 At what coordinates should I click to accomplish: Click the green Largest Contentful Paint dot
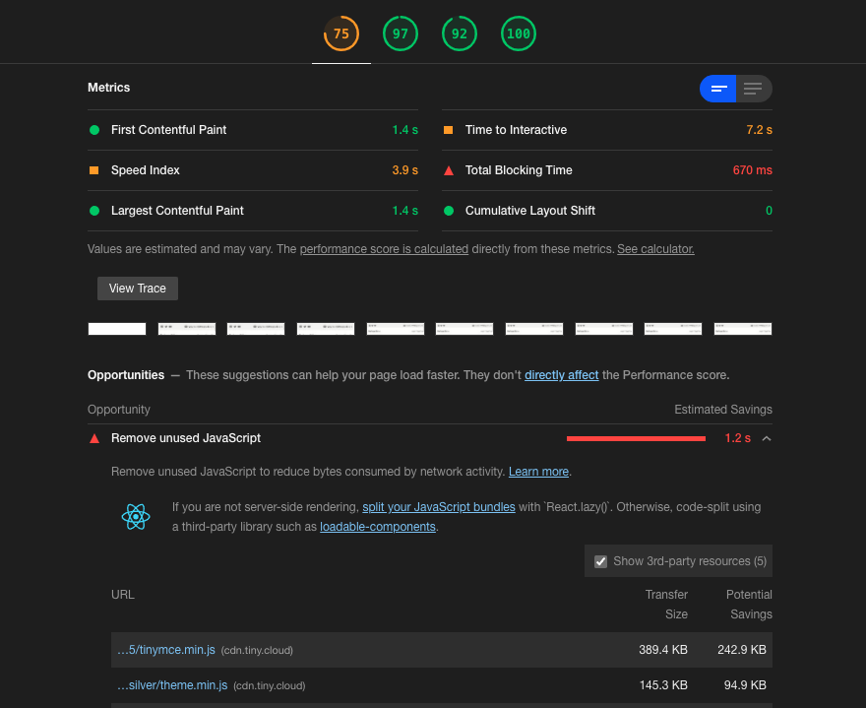click(x=94, y=211)
